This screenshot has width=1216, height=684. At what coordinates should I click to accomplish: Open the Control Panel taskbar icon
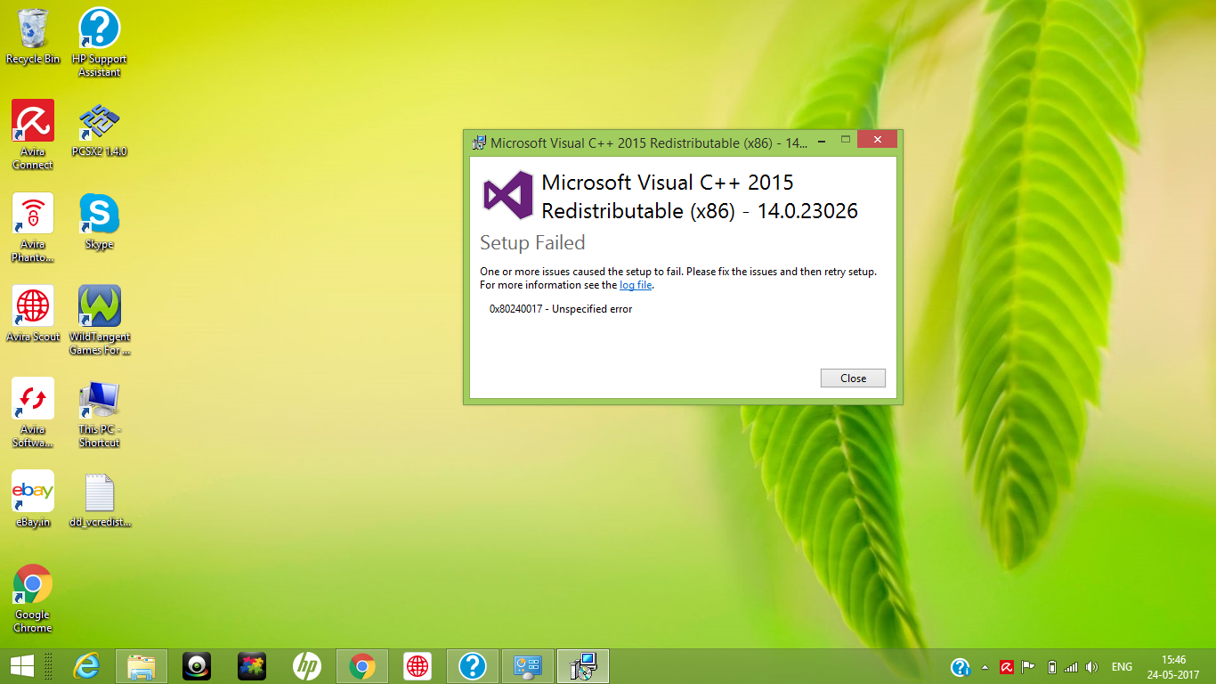528,665
